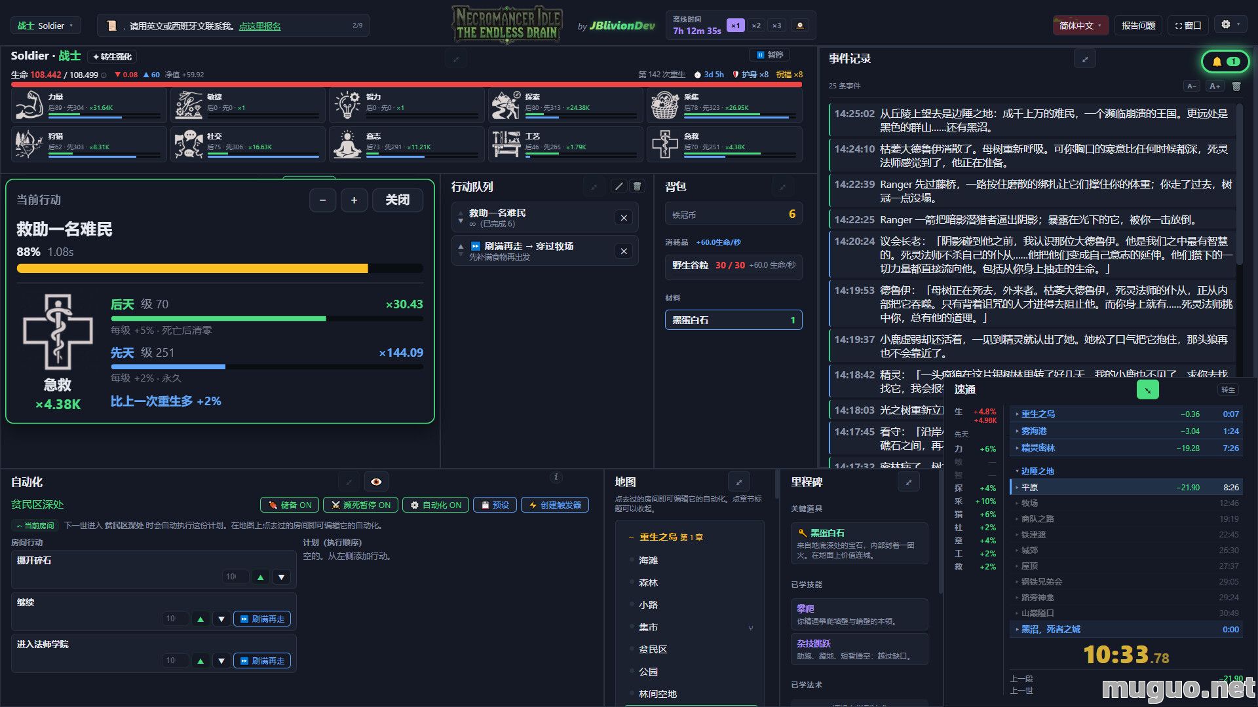Switch to 转生 tab in speedrun panel
Image resolution: width=1258 pixels, height=707 pixels.
[x=1228, y=390]
